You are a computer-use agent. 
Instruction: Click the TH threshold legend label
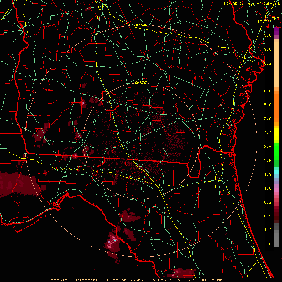[269, 244]
